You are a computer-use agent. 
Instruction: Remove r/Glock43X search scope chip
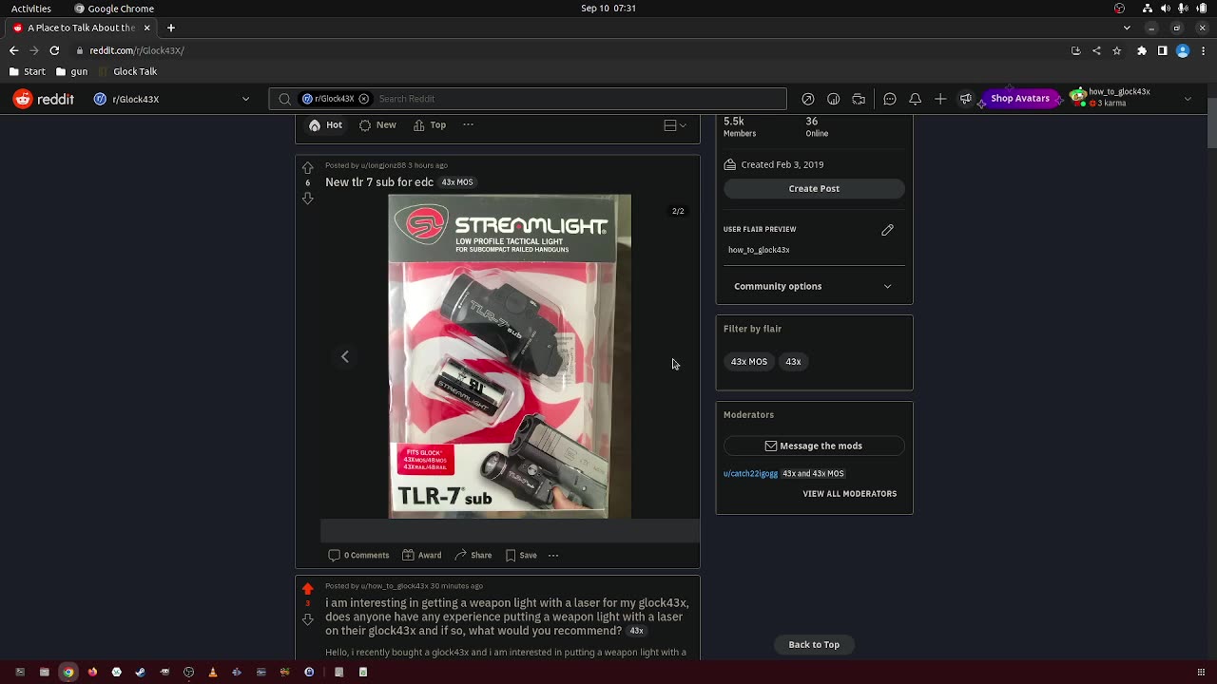coord(363,99)
